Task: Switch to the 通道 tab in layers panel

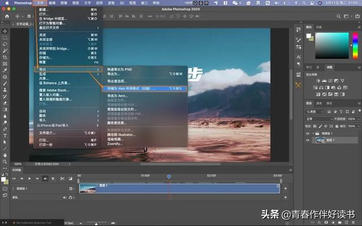Action: tap(320, 103)
